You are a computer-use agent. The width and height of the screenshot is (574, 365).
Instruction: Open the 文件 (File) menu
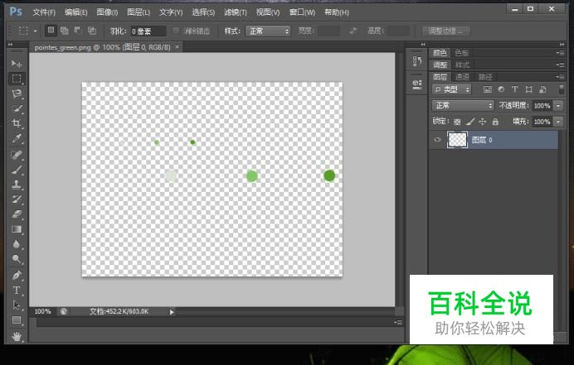44,12
